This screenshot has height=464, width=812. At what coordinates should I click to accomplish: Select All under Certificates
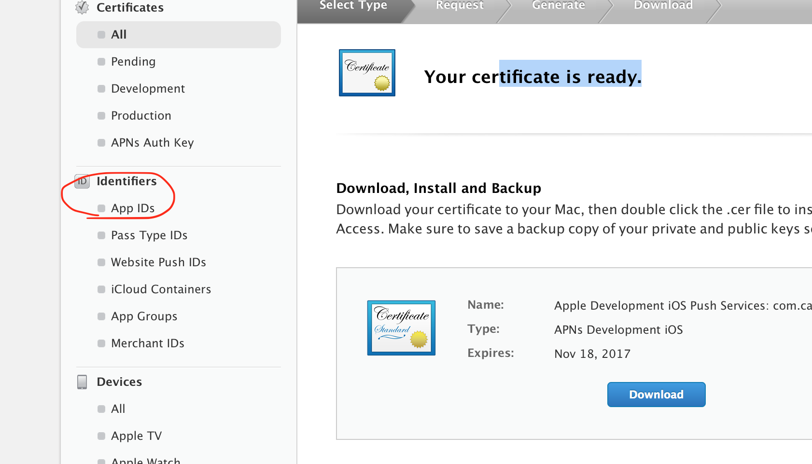[x=119, y=35]
